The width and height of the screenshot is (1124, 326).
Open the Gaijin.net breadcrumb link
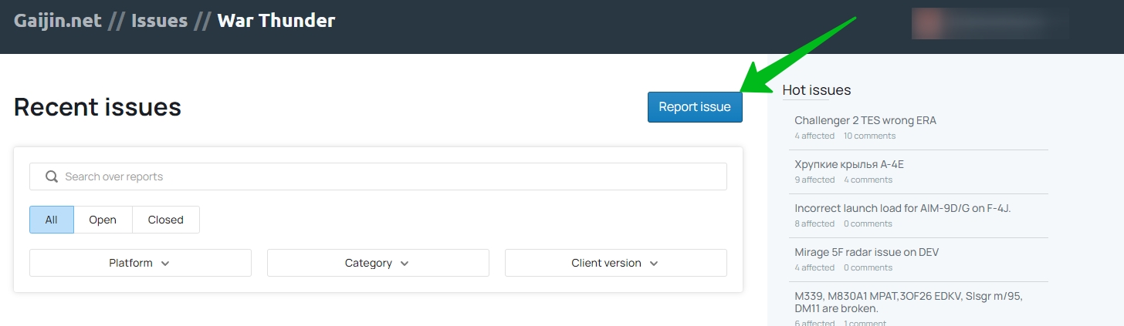click(58, 21)
